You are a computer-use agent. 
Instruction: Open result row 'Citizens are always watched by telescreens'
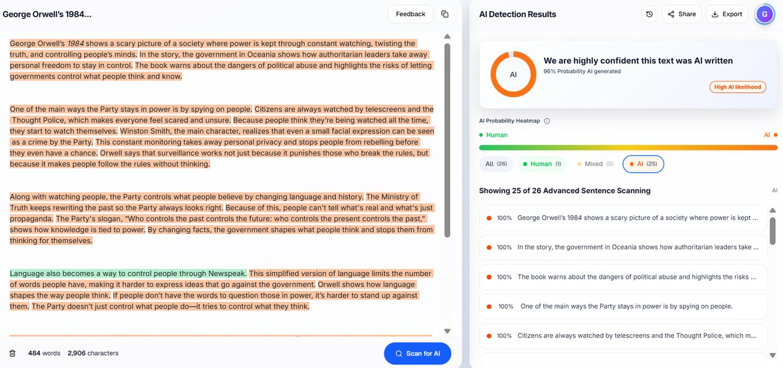click(x=623, y=335)
